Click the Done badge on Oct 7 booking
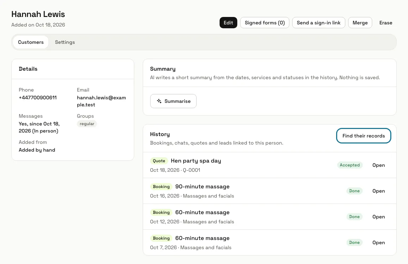The width and height of the screenshot is (408, 264). [x=354, y=242]
